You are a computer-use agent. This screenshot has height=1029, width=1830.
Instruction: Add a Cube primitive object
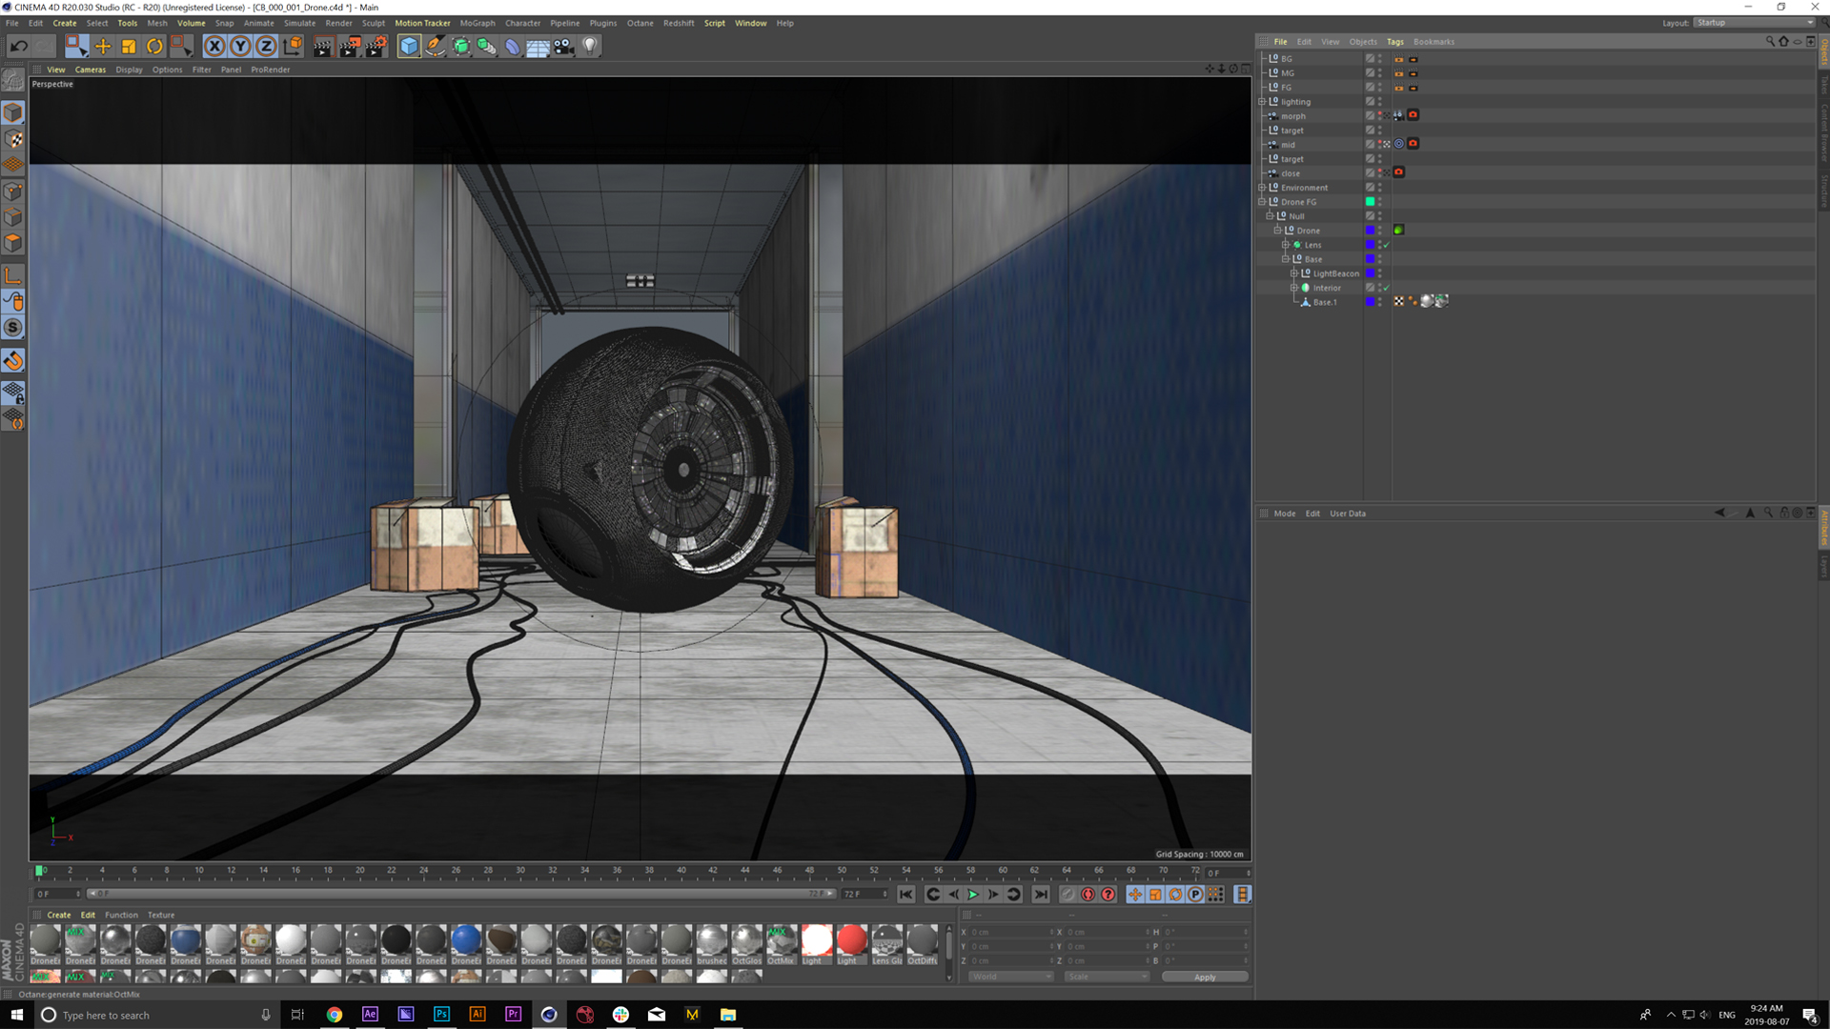pyautogui.click(x=409, y=46)
